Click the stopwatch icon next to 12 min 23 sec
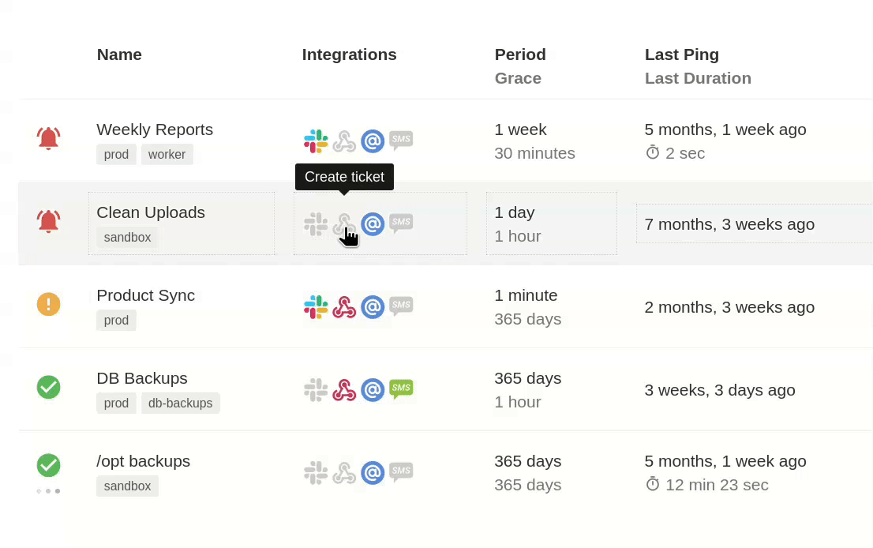The width and height of the screenshot is (873, 548). [x=652, y=485]
